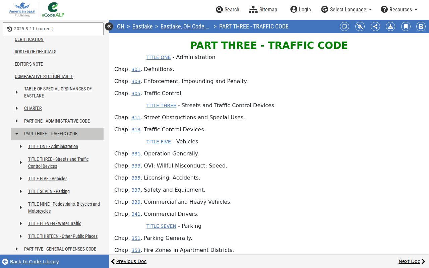The image size is (429, 268).
Task: Click the American Legal Publishing logo
Action: [x=22, y=10]
